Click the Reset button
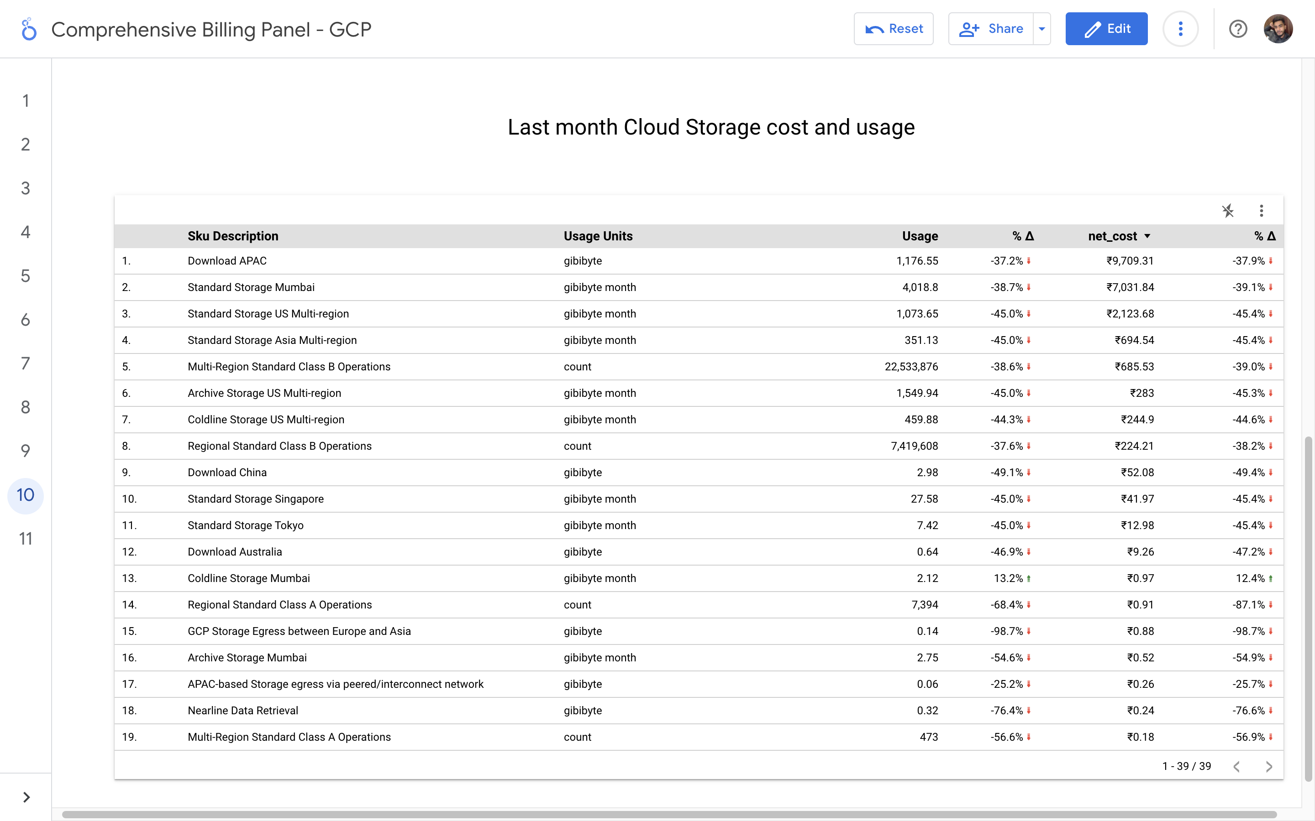The height and width of the screenshot is (821, 1315). [x=893, y=29]
